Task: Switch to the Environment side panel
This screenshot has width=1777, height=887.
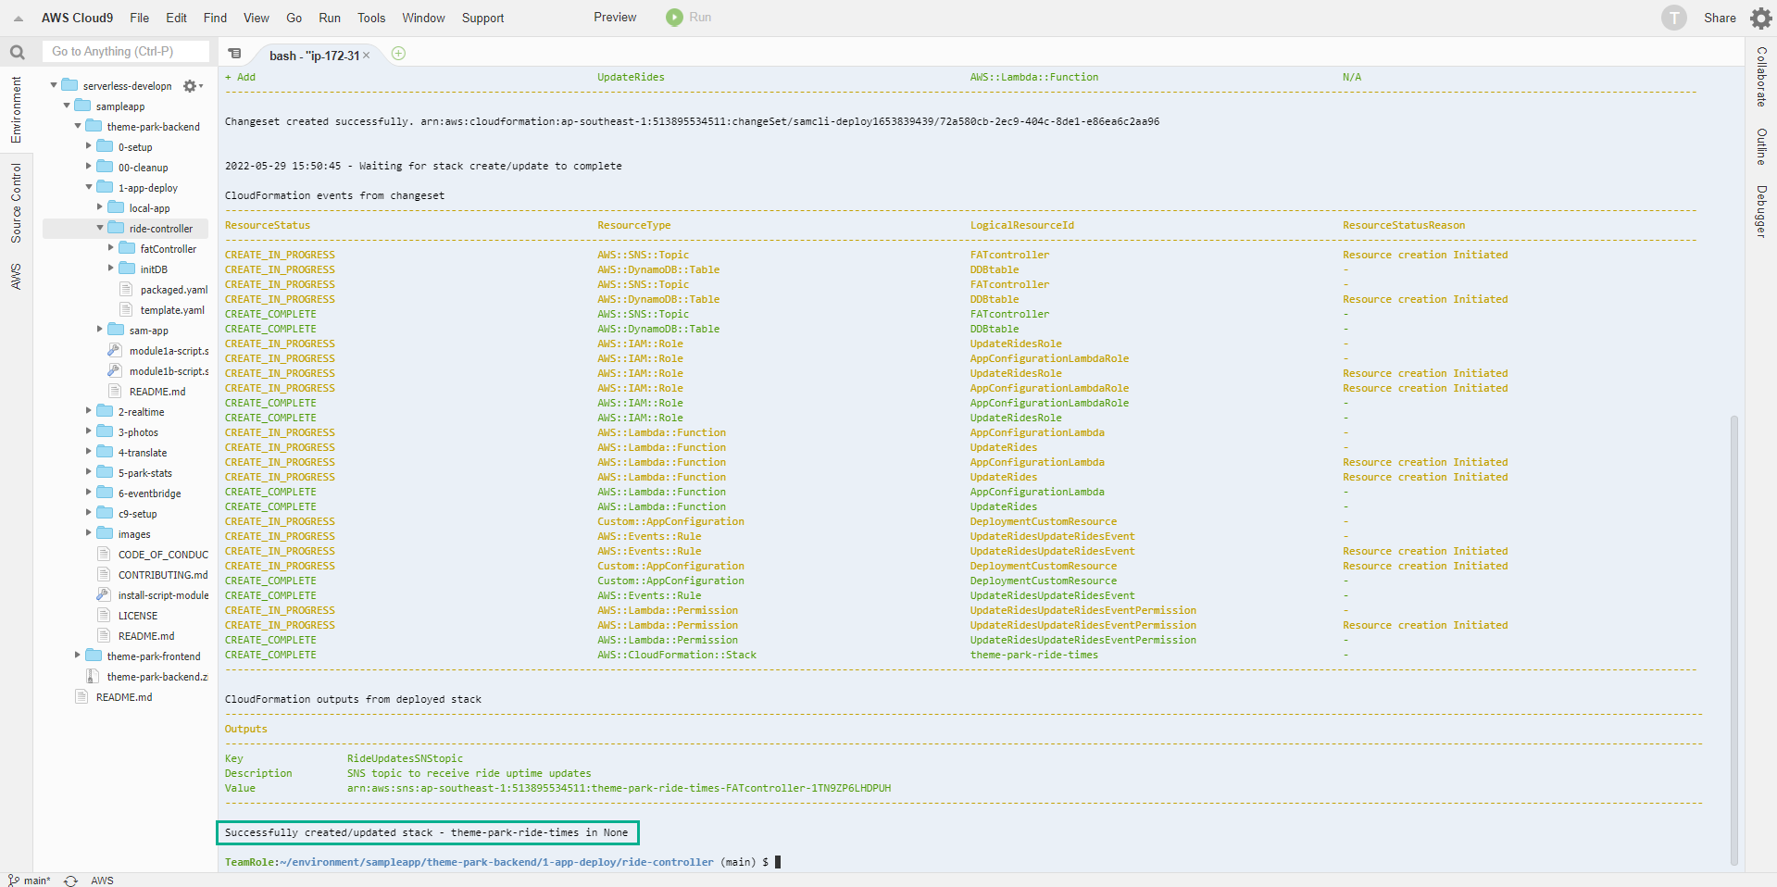Action: (17, 109)
